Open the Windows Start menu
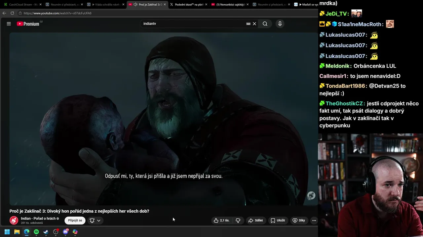Screen dimensions: 423x237 click(7, 232)
